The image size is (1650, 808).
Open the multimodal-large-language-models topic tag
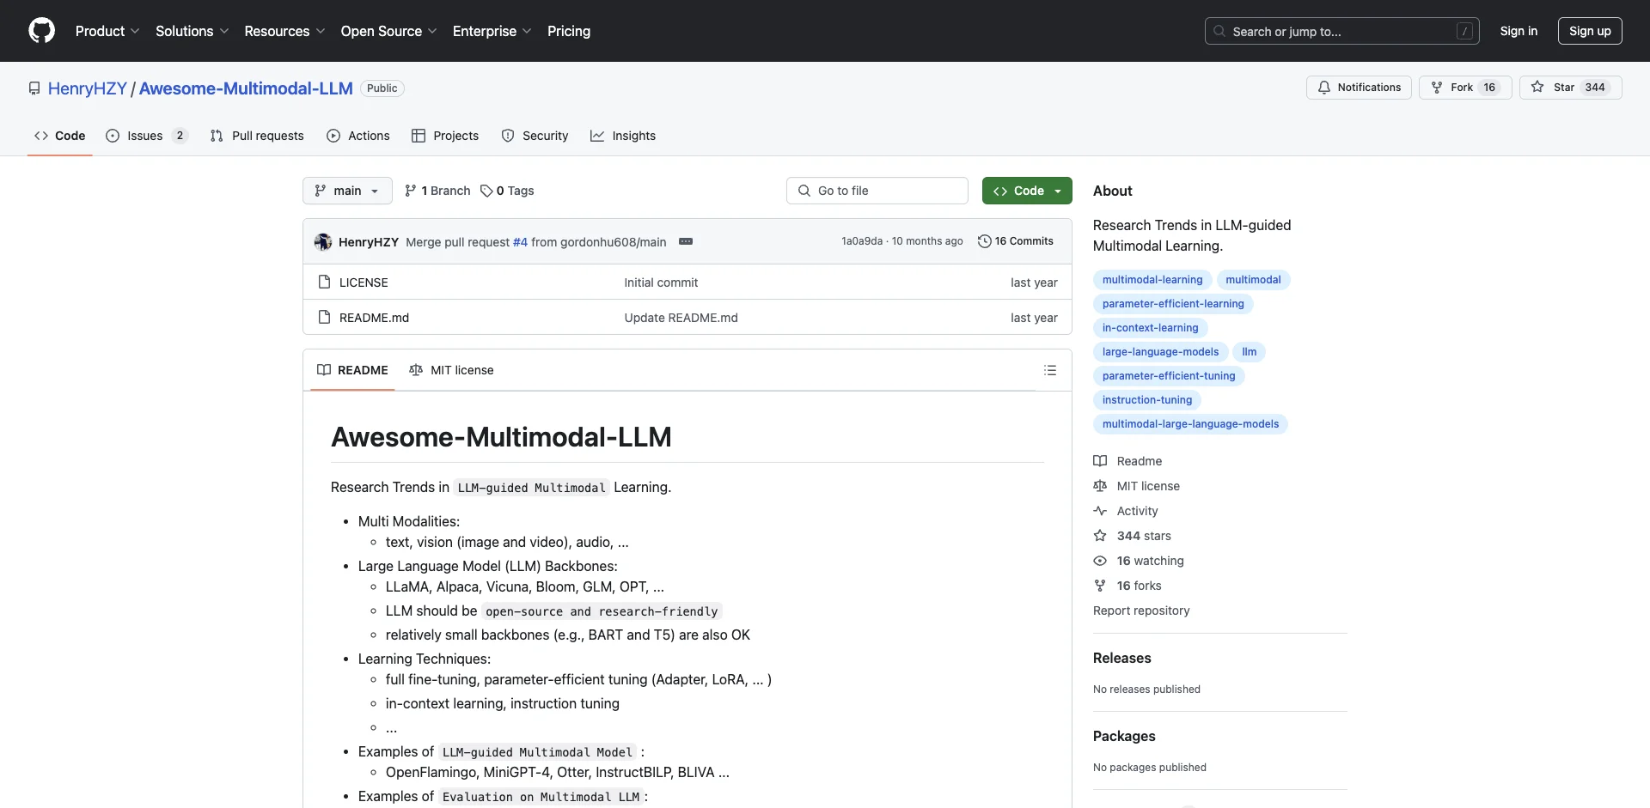[1190, 424]
